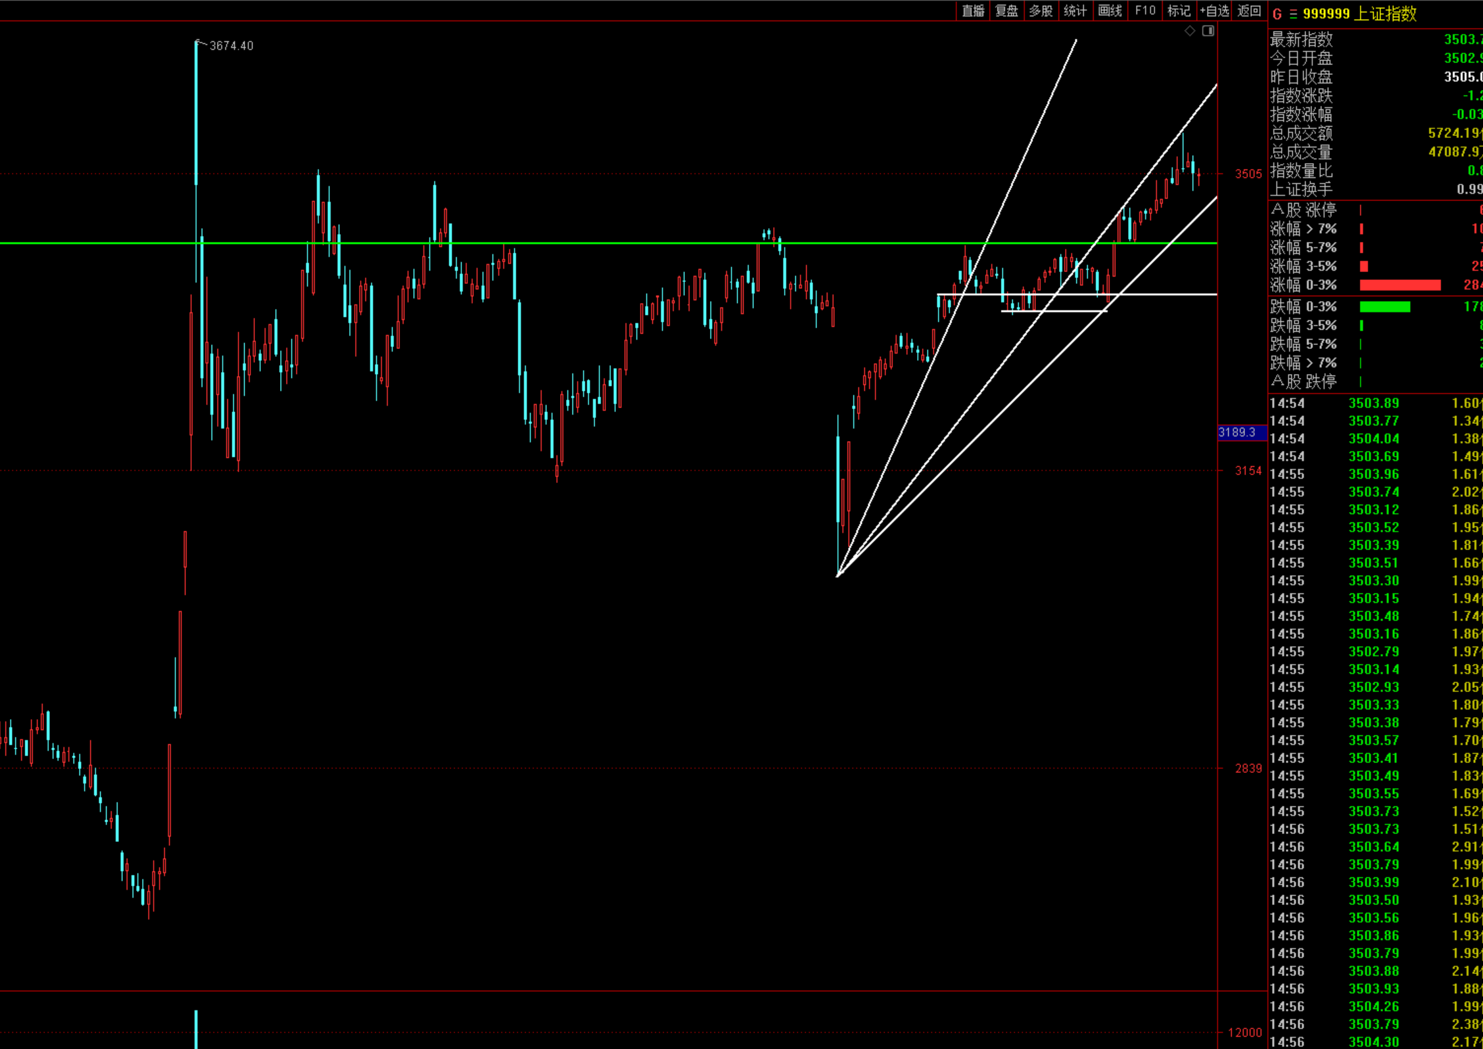The height and width of the screenshot is (1049, 1483).
Task: Click the 标记 mark button
Action: point(1179,11)
